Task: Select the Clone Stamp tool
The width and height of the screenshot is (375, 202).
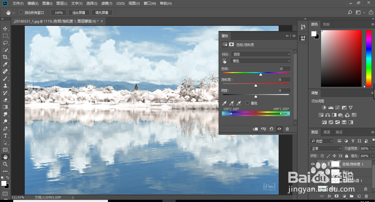Action: [x=5, y=86]
